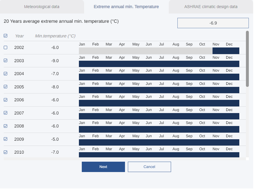Disable the checkbox for year 2003

(x=5, y=61)
